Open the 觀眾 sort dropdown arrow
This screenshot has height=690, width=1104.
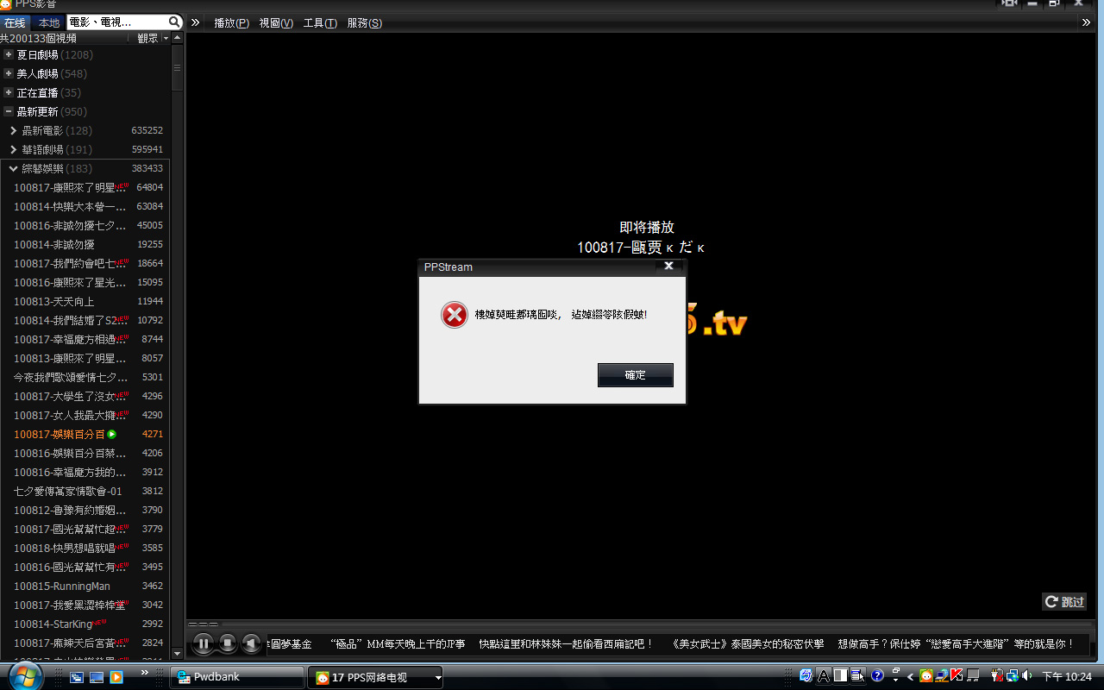(x=165, y=38)
